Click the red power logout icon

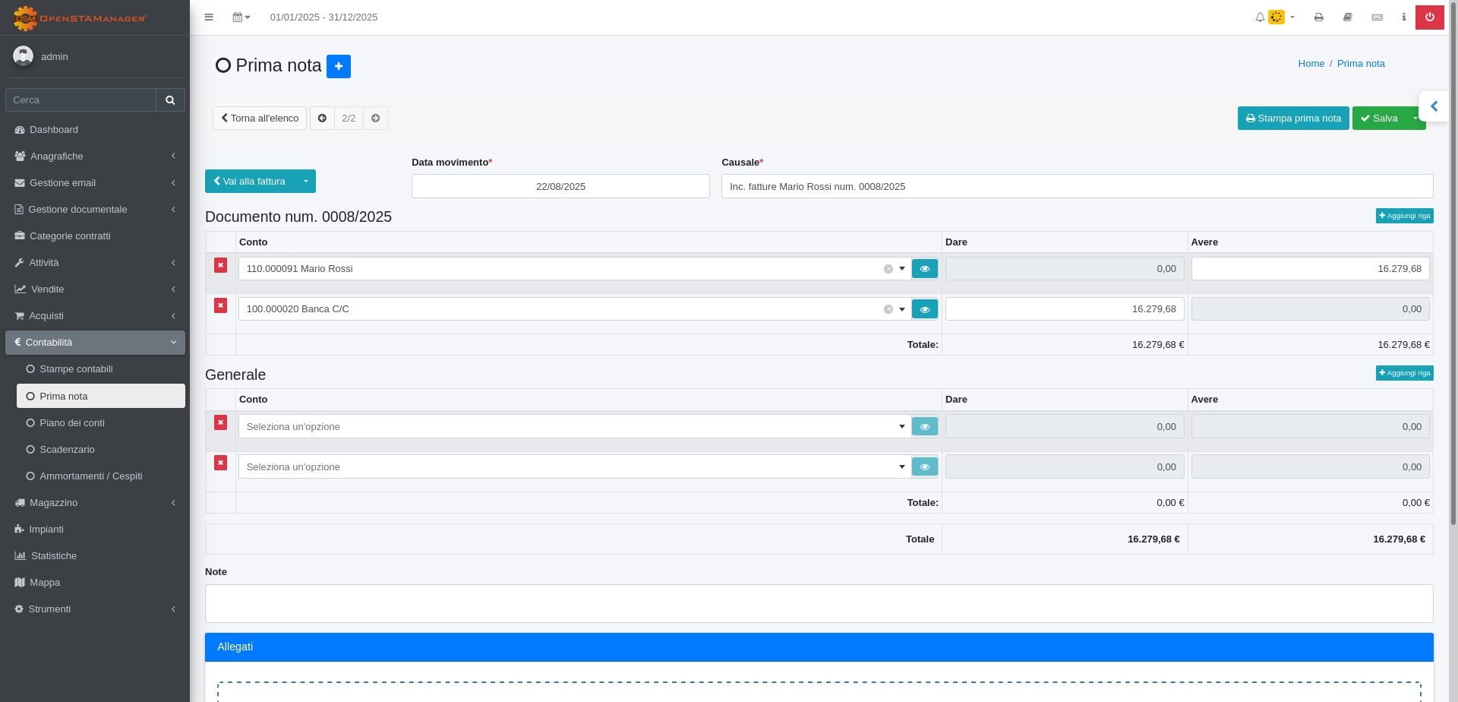(1429, 17)
